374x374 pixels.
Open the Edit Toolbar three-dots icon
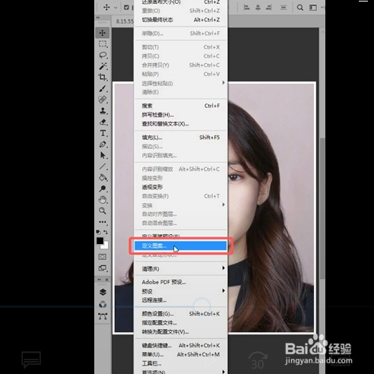[103, 222]
